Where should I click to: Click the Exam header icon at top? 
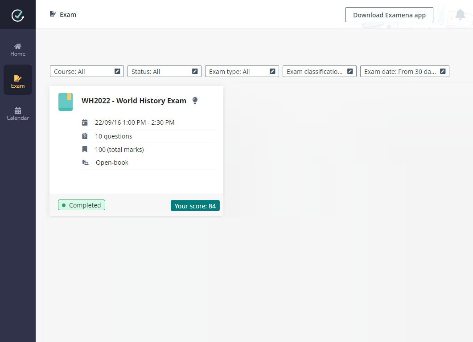point(53,14)
